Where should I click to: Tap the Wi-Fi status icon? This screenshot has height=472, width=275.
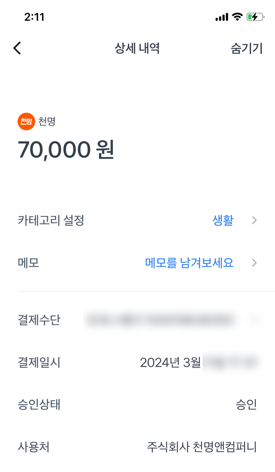(x=237, y=17)
